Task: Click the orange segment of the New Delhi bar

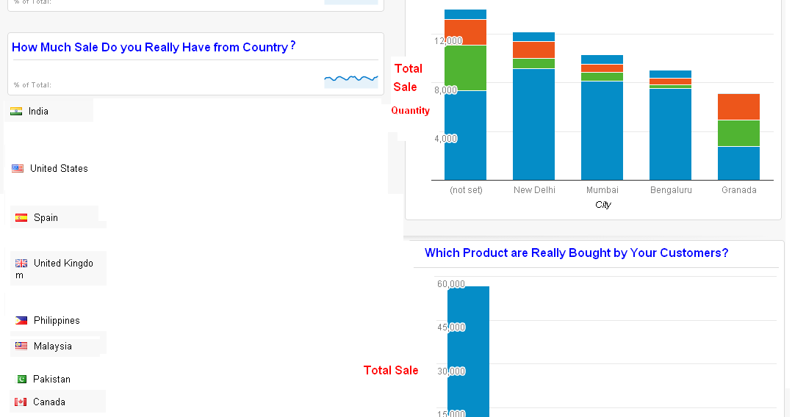Action: click(x=534, y=50)
